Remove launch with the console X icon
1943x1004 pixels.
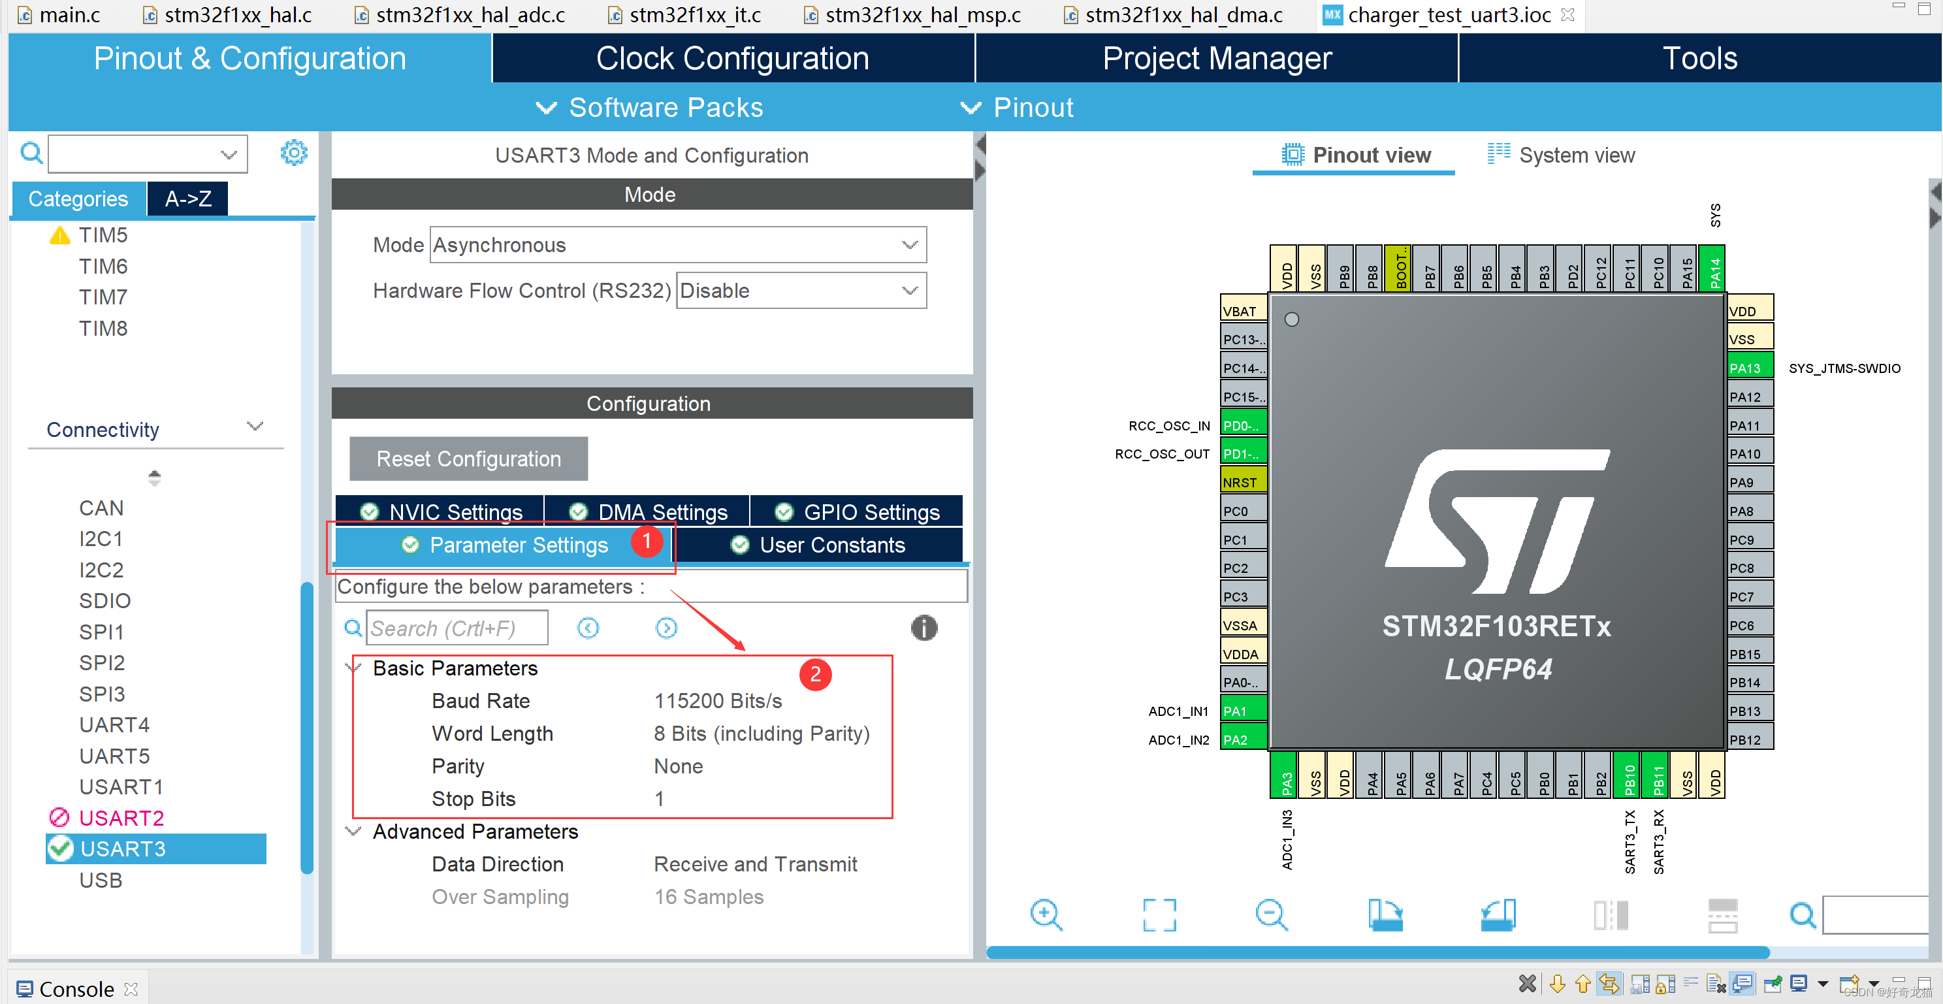click(x=1528, y=984)
